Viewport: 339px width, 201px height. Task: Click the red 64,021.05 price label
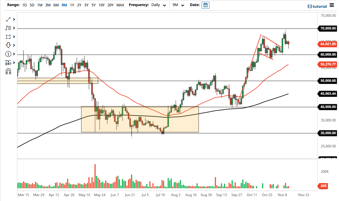(327, 44)
